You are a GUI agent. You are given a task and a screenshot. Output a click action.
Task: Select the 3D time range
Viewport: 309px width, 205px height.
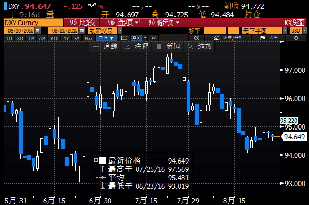click(20, 38)
